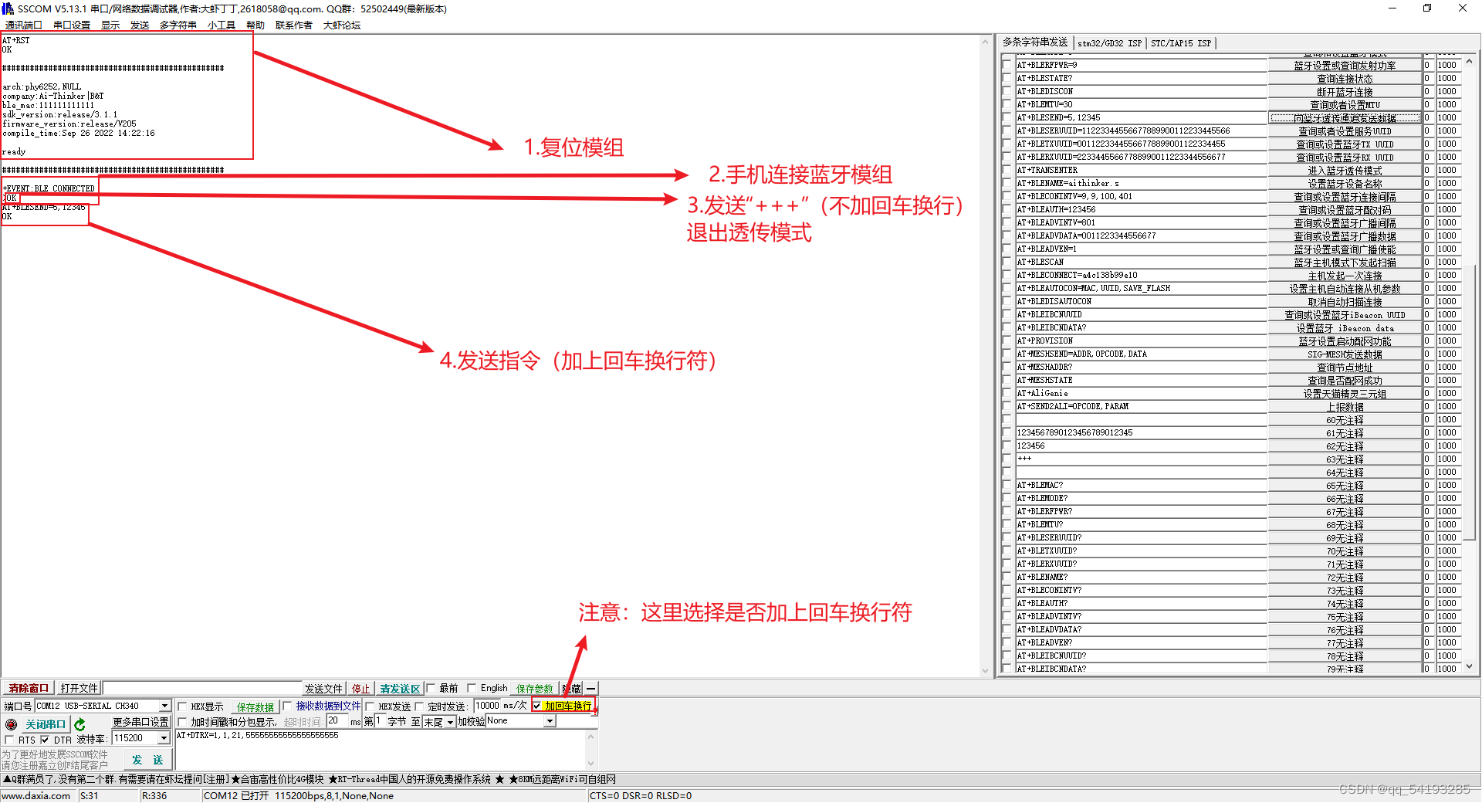Image resolution: width=1482 pixels, height=803 pixels.
Task: Click the red port status indicator icon
Action: tap(12, 724)
